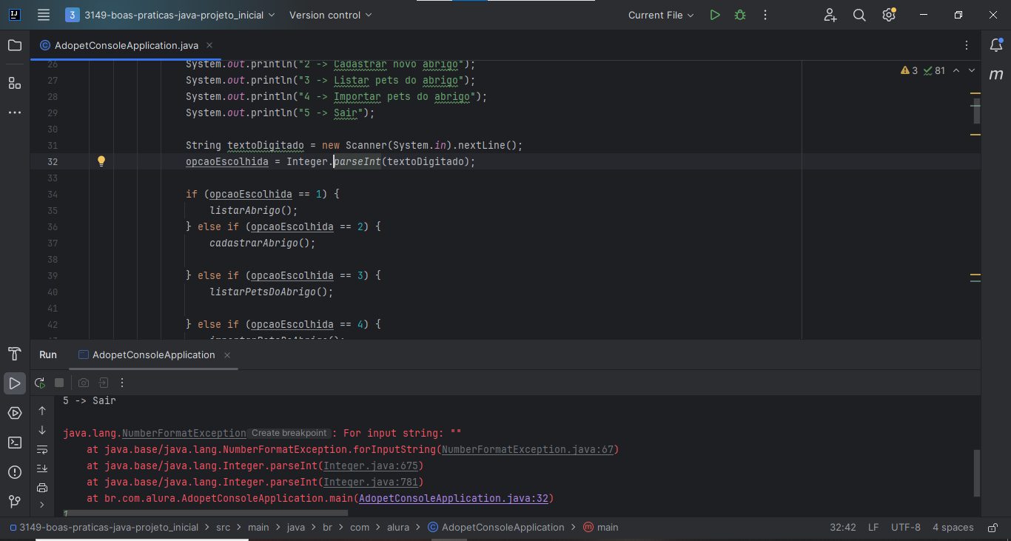Image resolution: width=1011 pixels, height=541 pixels.
Task: Go to previous highlighted error arrow
Action: (x=956, y=70)
